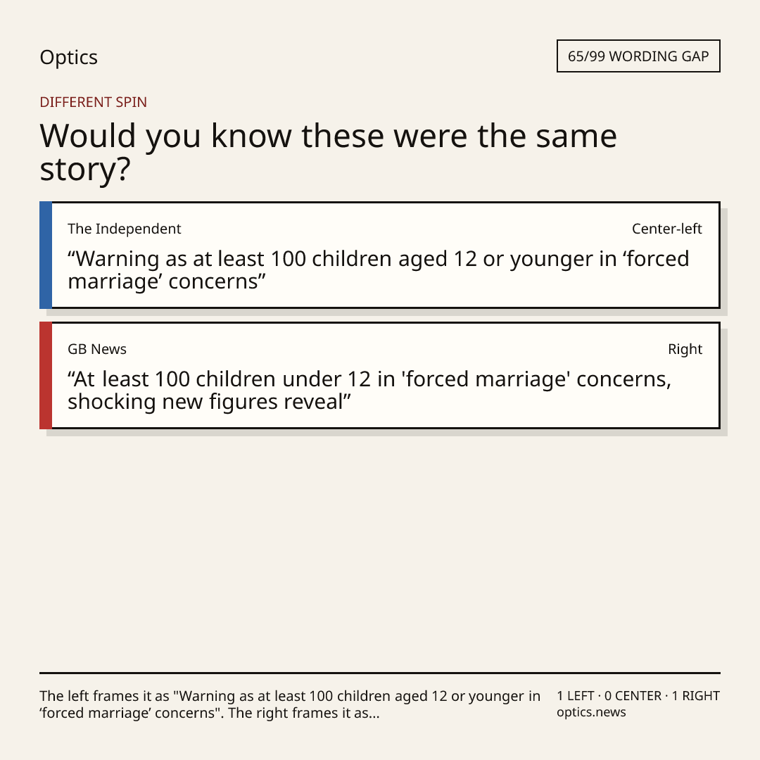Select the Right bias label

tap(685, 349)
